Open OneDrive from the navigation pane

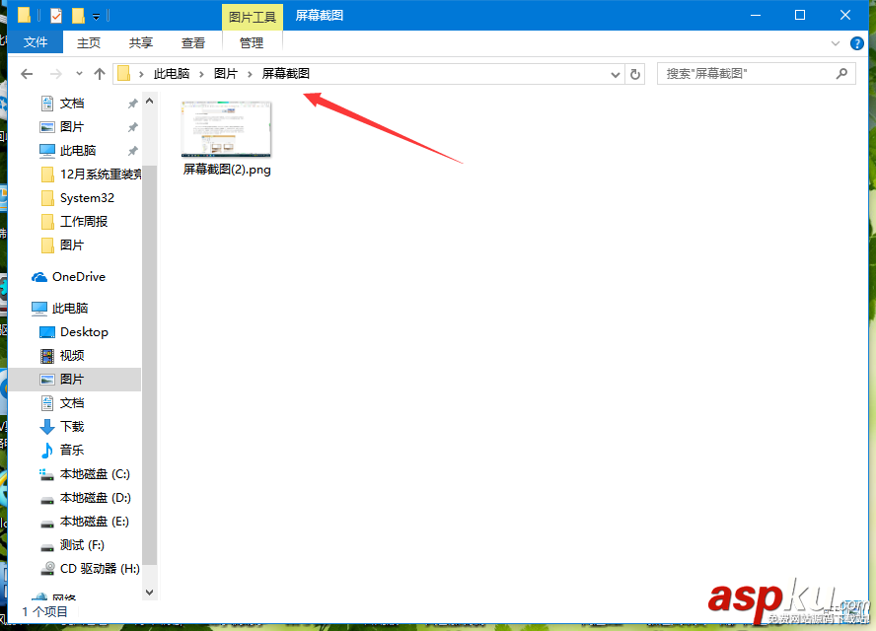pyautogui.click(x=76, y=276)
